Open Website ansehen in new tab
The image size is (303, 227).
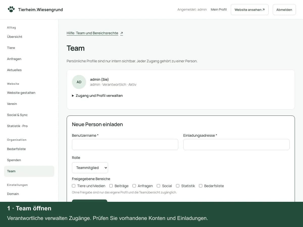point(250,10)
